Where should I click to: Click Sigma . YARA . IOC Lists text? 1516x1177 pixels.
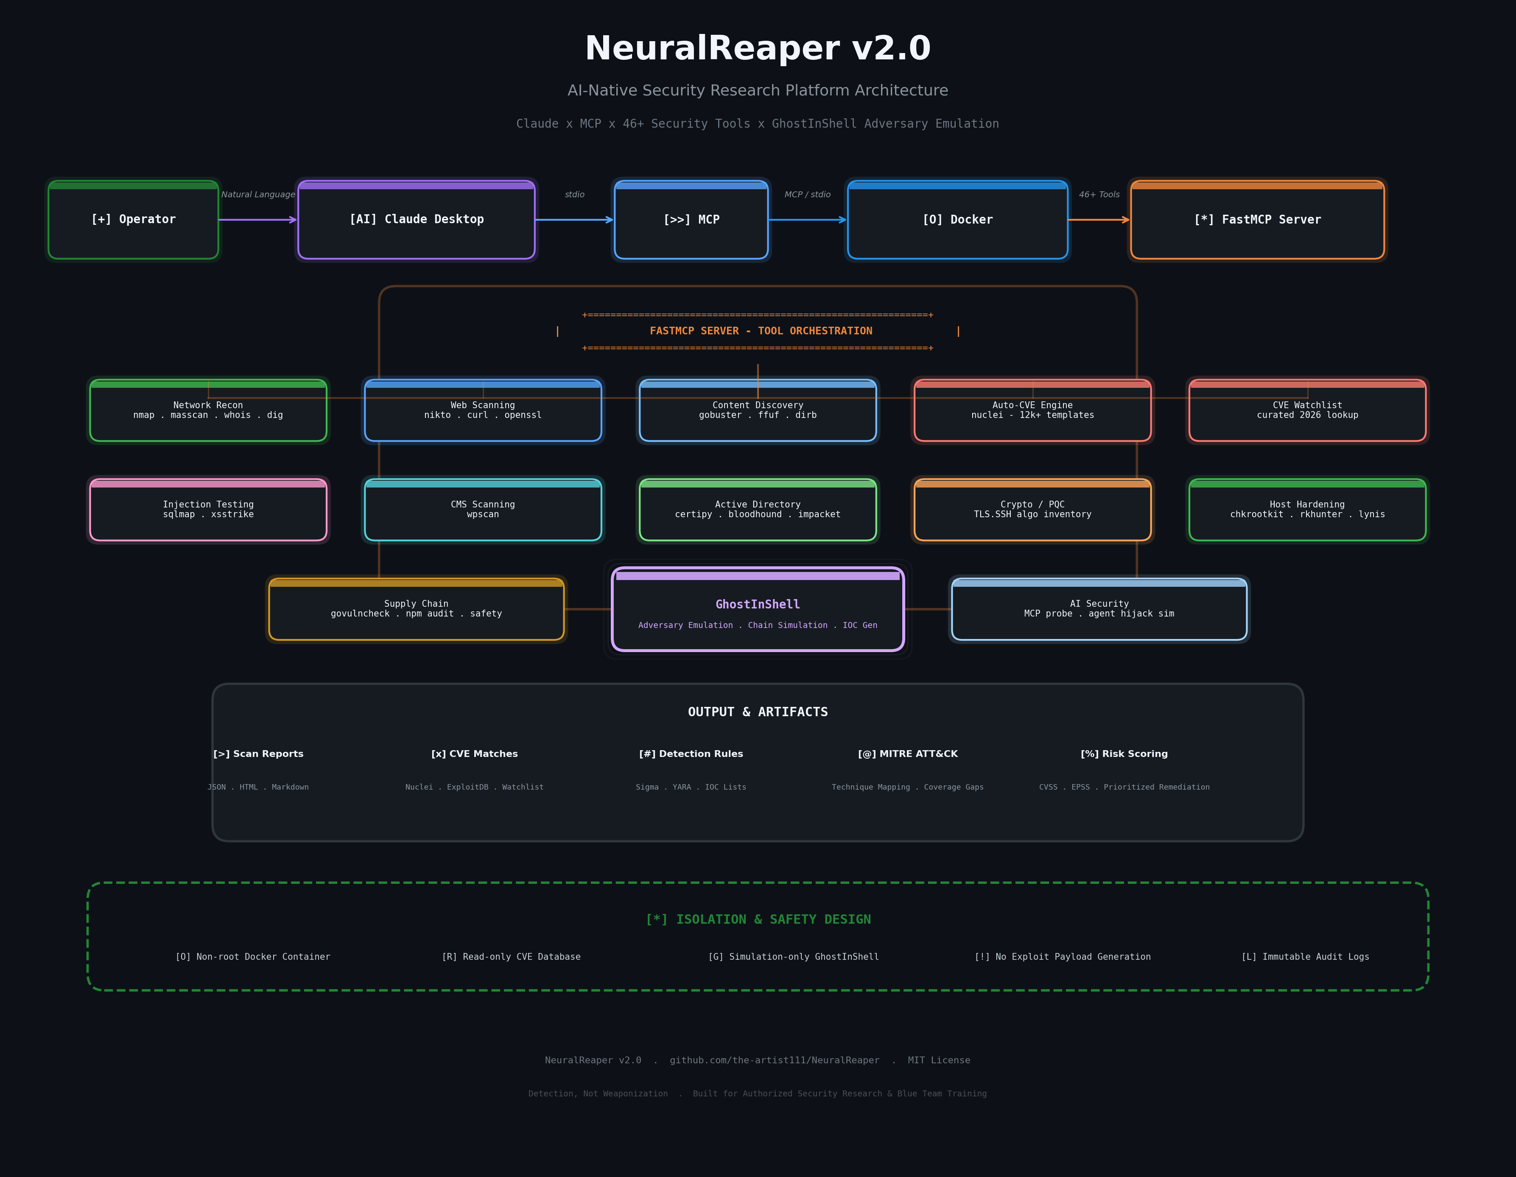click(691, 787)
